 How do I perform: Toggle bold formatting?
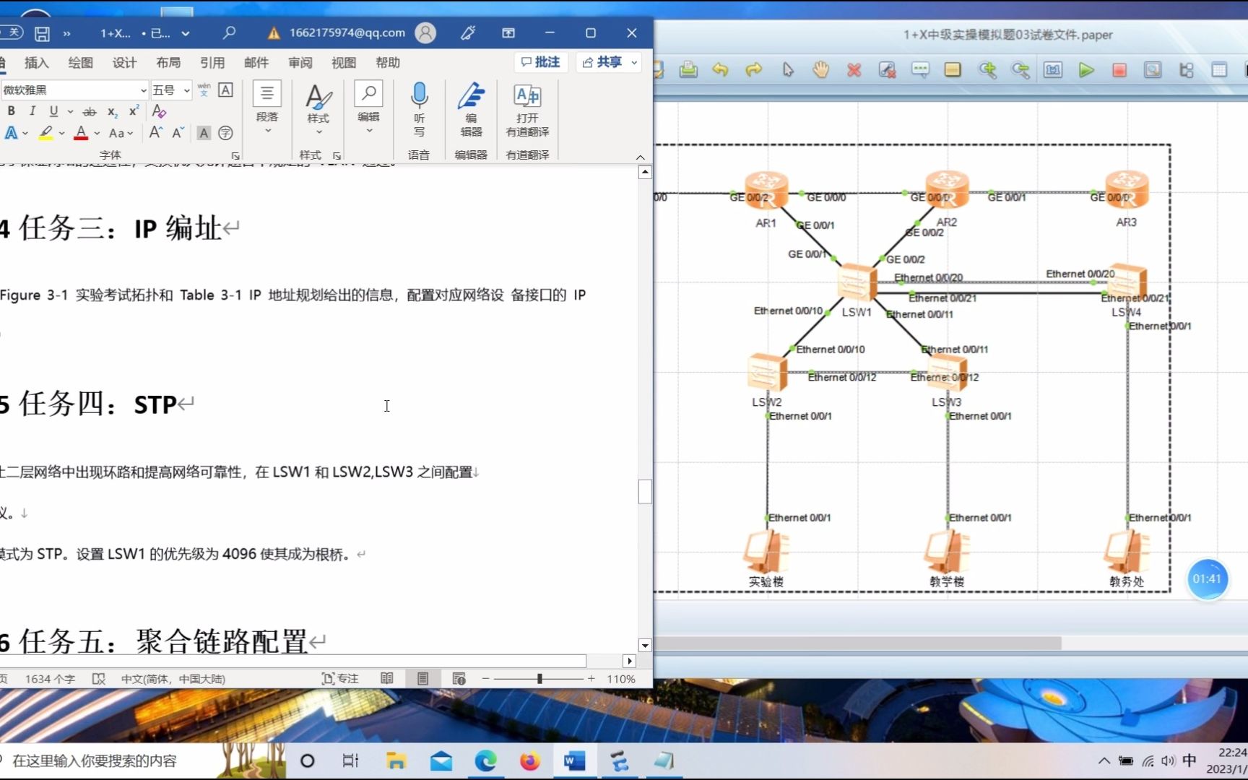click(11, 111)
